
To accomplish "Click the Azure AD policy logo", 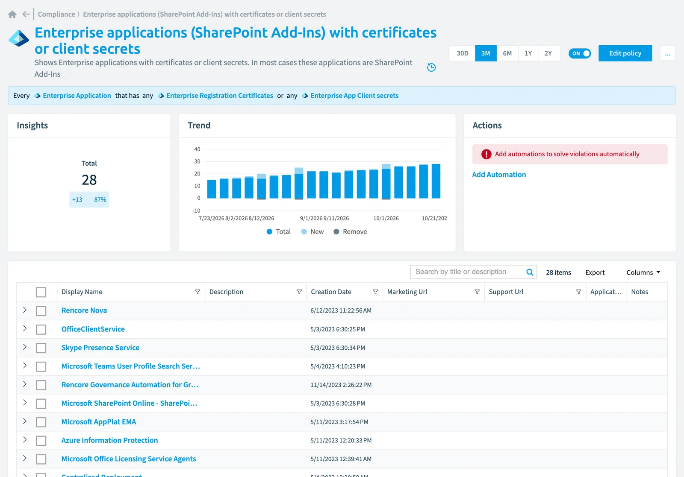I will point(19,38).
